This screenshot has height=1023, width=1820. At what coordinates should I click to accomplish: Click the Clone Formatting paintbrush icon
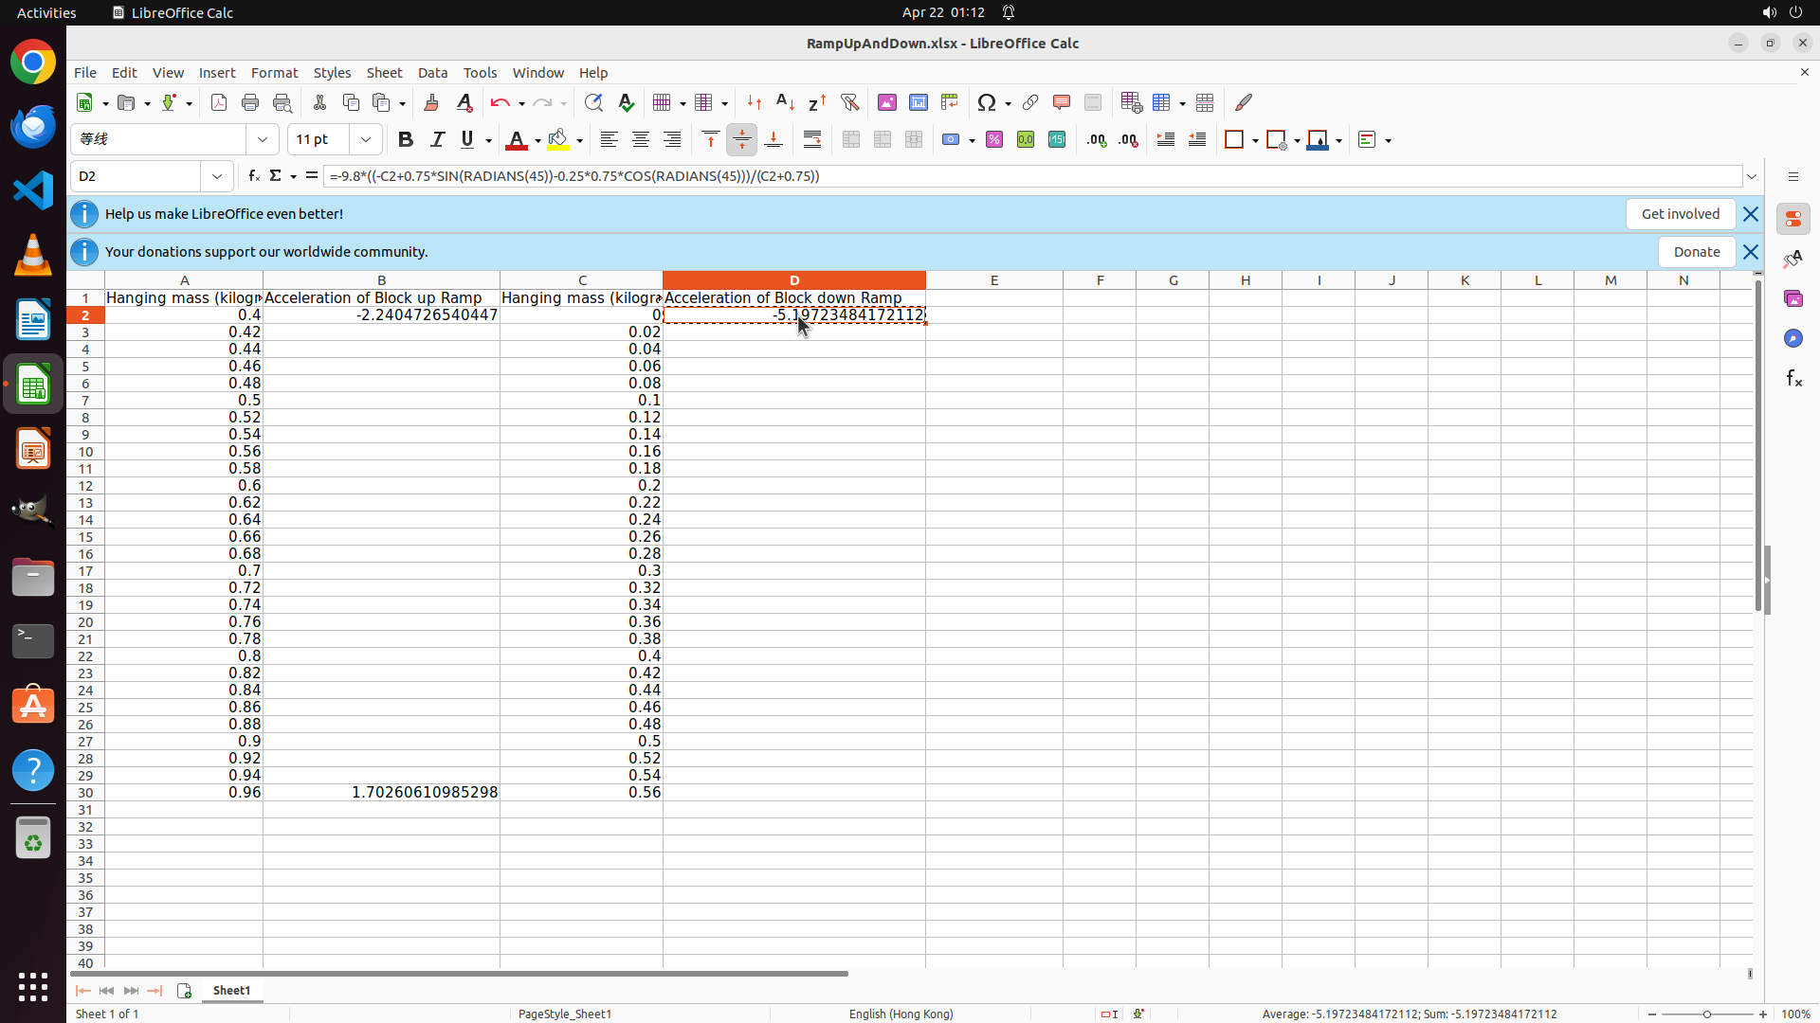tap(431, 103)
